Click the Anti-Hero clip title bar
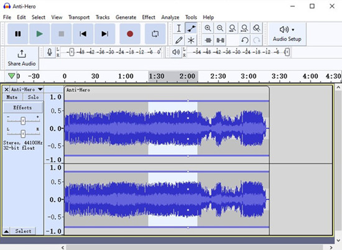Viewport: 342px width, 250px height. tap(167, 90)
